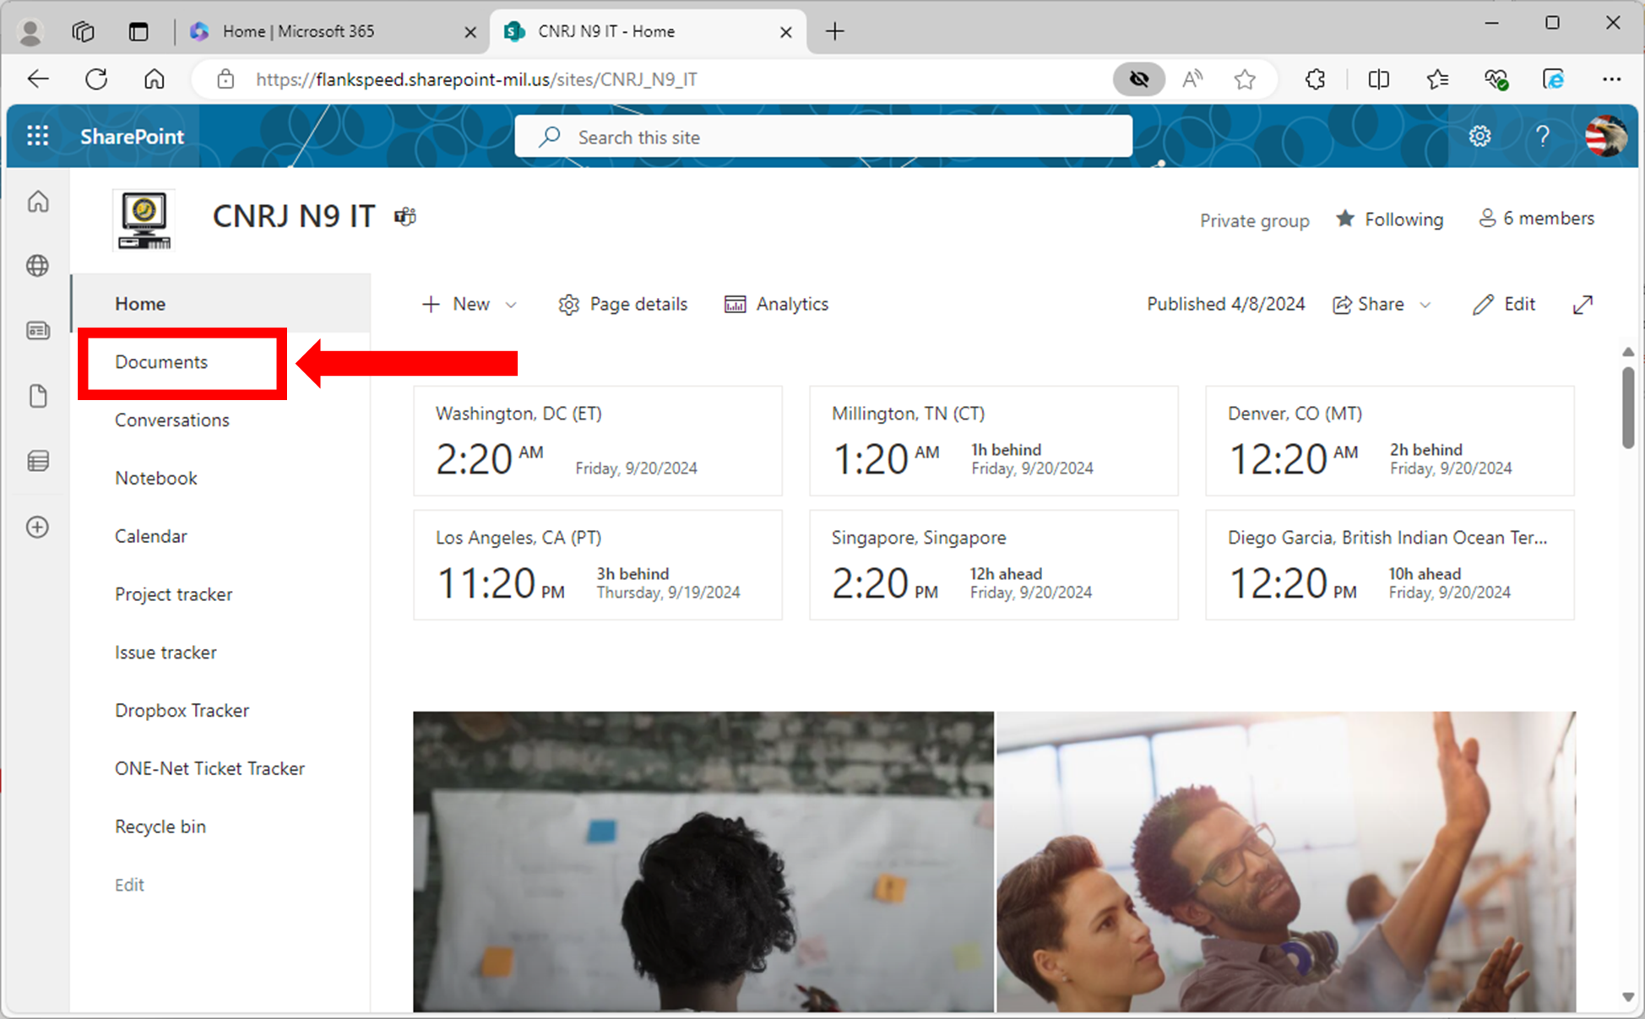Select Conversations in the site navigation
This screenshot has width=1645, height=1019.
coord(172,420)
